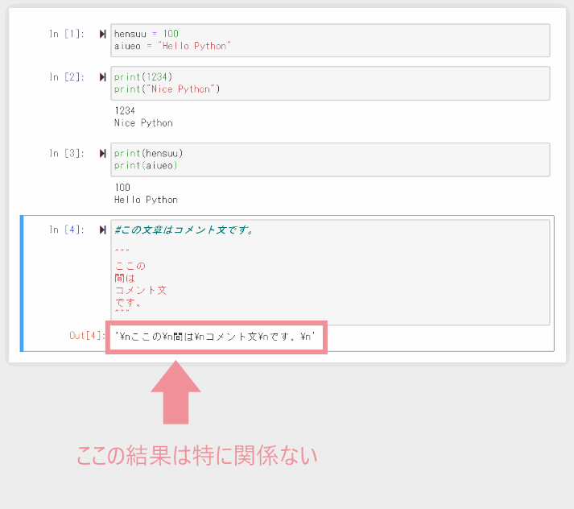Place cursor on the print(hensuu) line
Image resolution: width=574 pixels, height=509 pixels.
(149, 153)
